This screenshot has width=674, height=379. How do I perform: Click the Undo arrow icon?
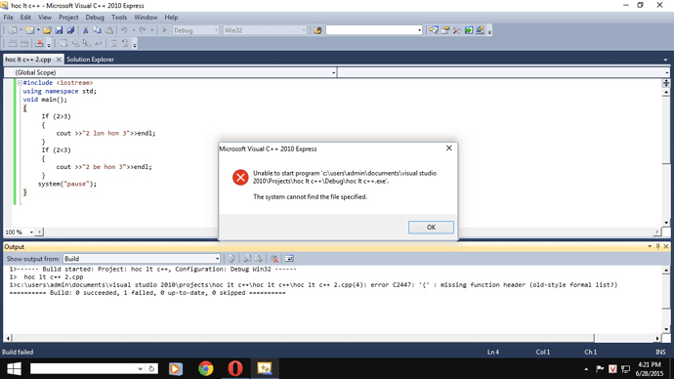[x=124, y=30]
